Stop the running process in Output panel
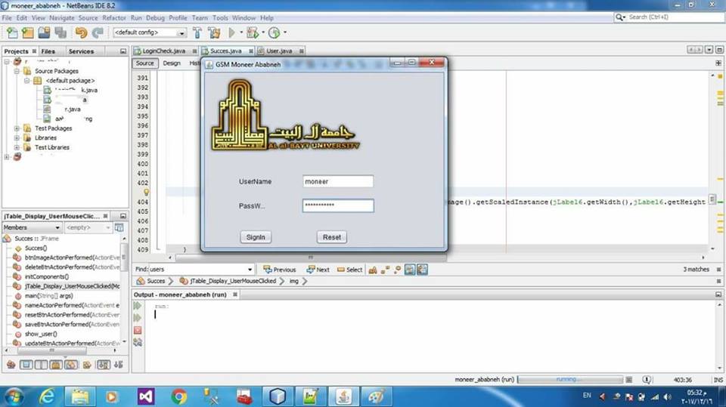Image resolution: width=726 pixels, height=407 pixels. pos(138,330)
